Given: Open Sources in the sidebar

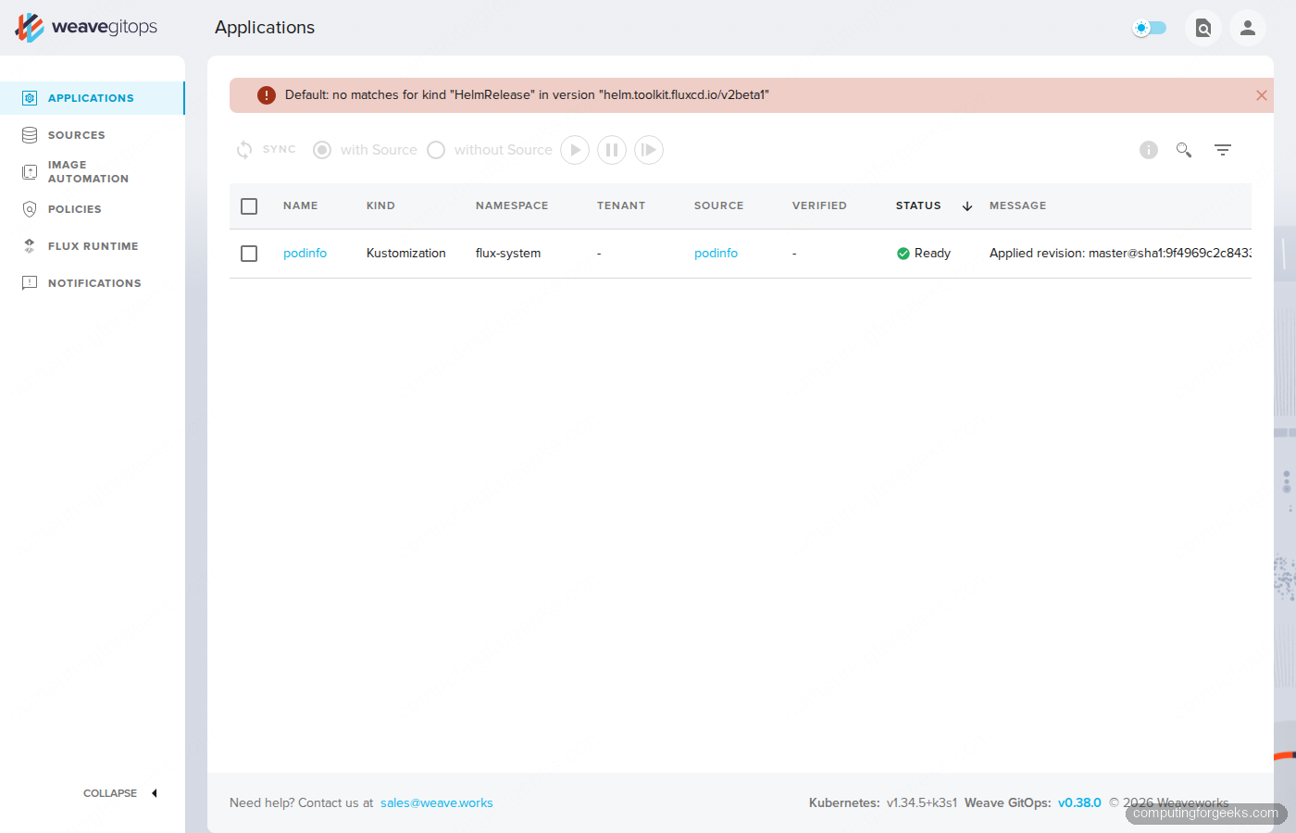Looking at the screenshot, I should coord(92,135).
